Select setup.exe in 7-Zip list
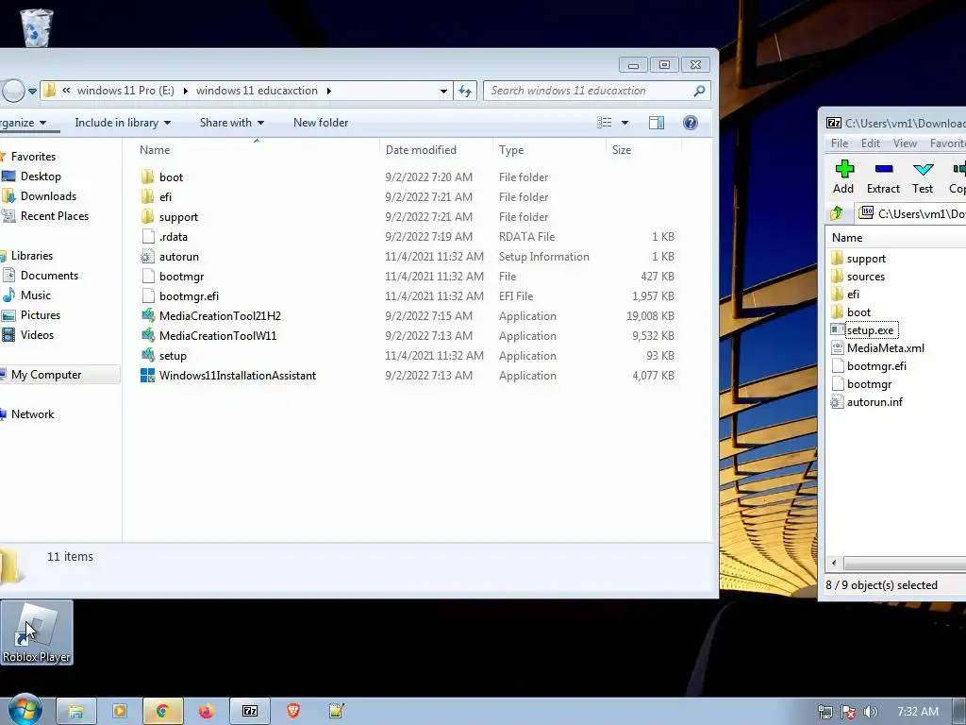This screenshot has width=966, height=725. tap(869, 330)
